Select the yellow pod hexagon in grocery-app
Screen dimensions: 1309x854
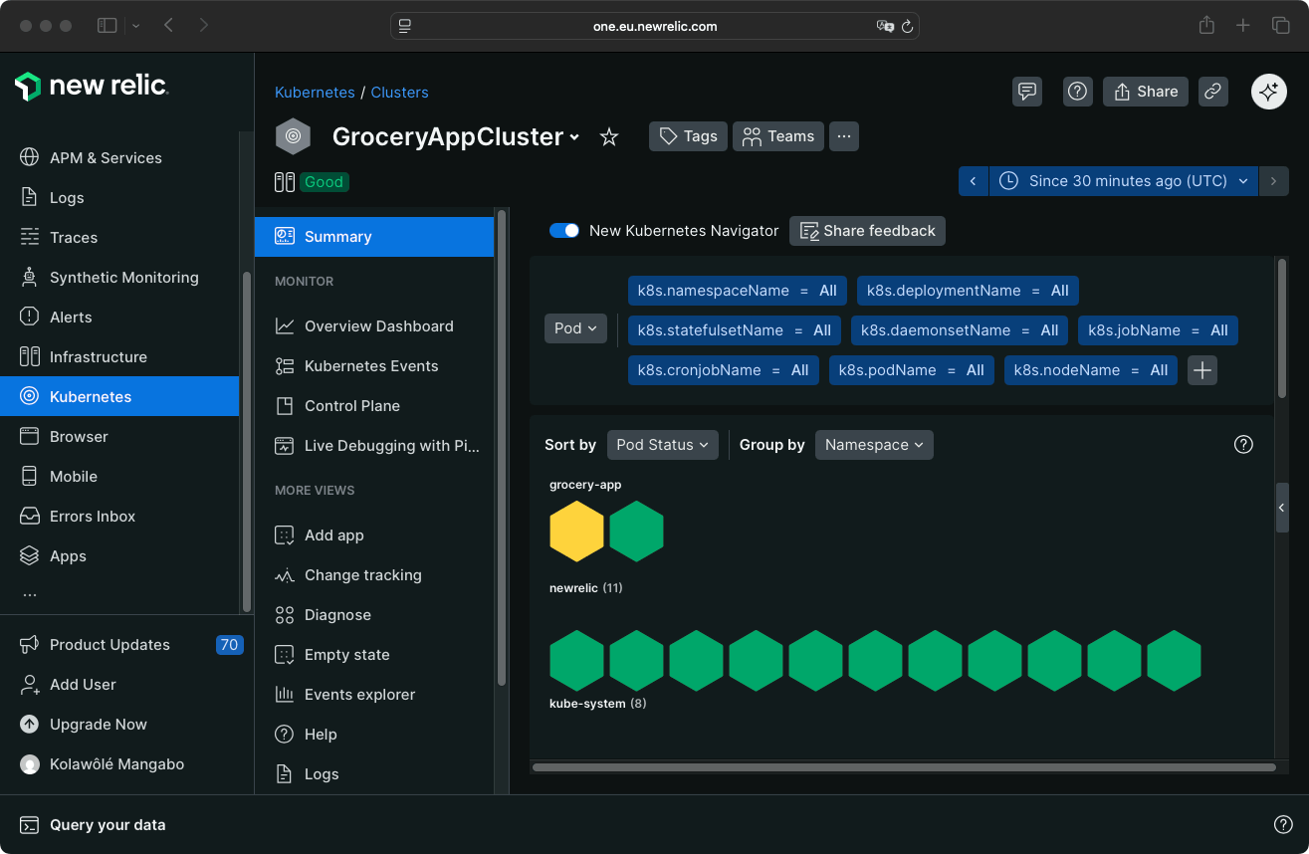click(576, 531)
